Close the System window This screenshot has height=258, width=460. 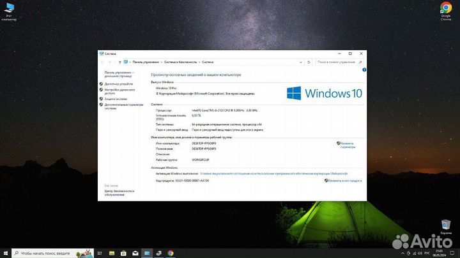click(x=361, y=54)
